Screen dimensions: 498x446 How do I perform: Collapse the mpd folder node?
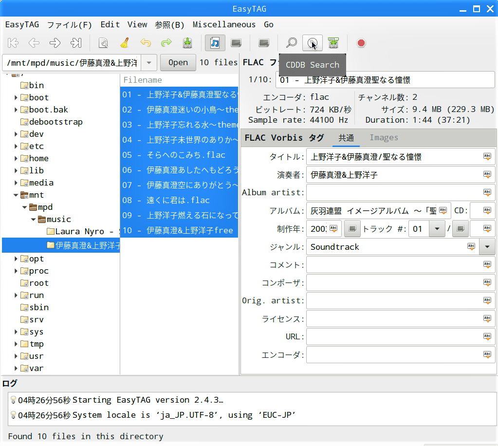point(24,207)
